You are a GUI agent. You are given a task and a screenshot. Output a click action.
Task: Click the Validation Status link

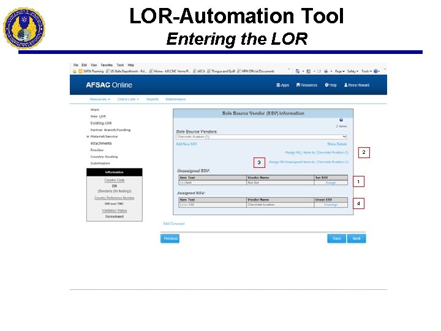(x=114, y=211)
